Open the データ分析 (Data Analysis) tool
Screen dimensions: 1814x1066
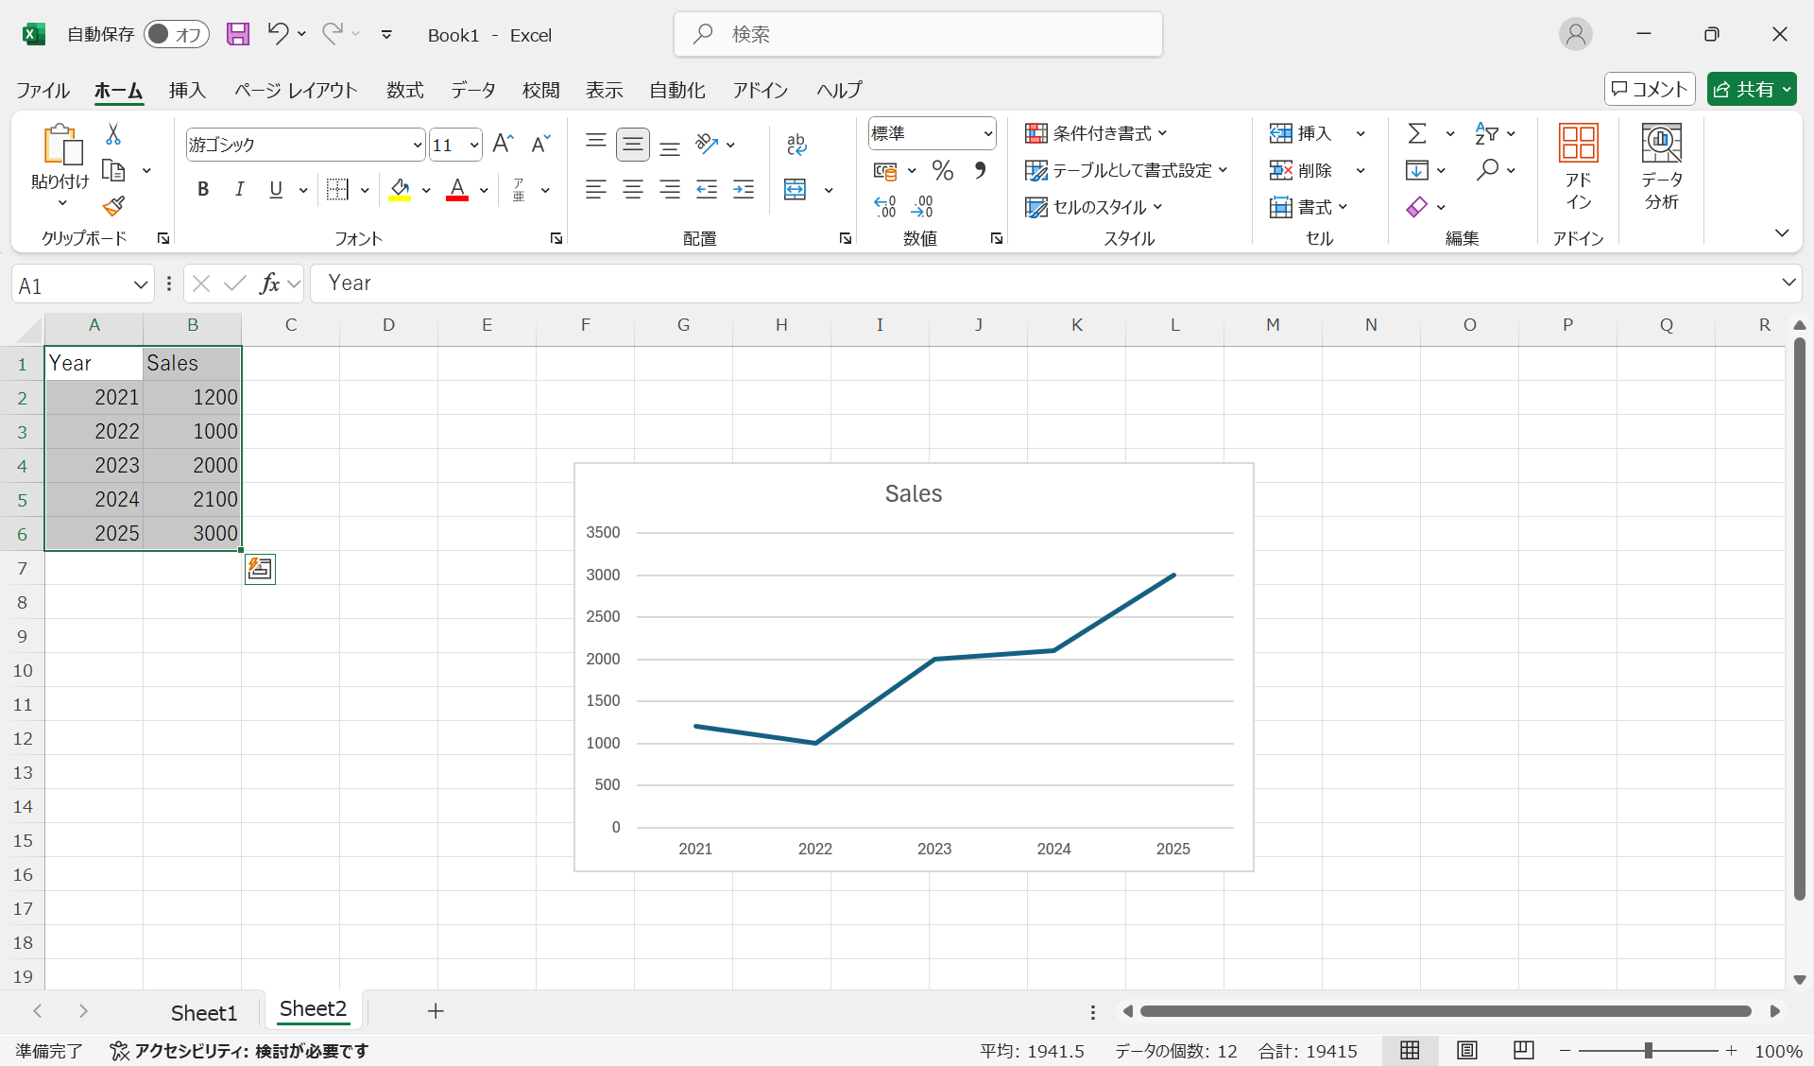[1660, 170]
